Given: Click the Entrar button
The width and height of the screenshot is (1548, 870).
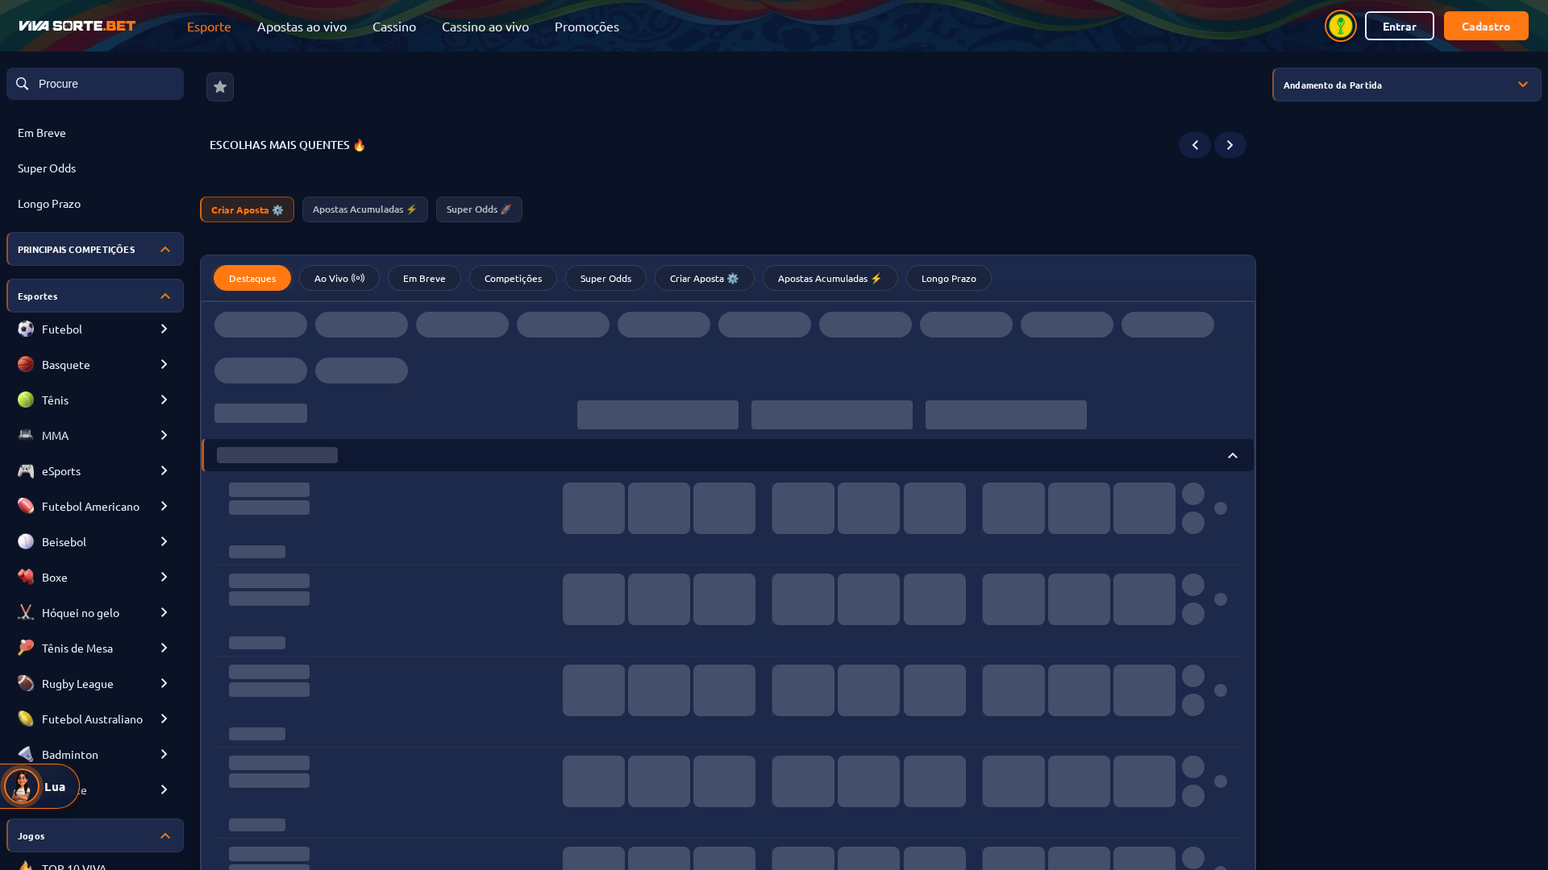Looking at the screenshot, I should point(1400,26).
